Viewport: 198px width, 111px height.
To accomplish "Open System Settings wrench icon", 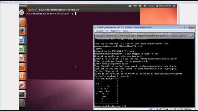I will (22, 85).
